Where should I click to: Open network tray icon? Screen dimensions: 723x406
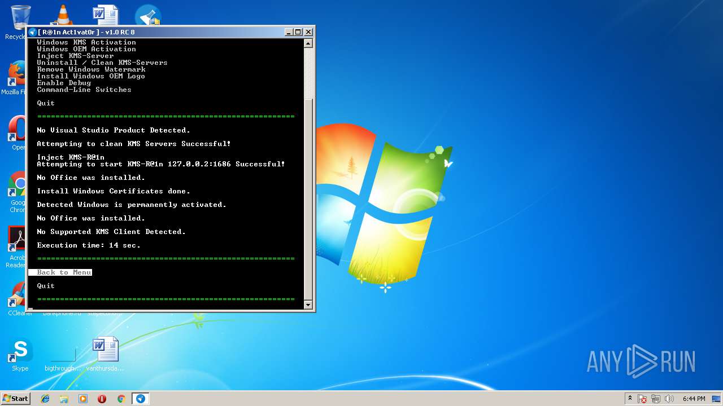coord(656,399)
